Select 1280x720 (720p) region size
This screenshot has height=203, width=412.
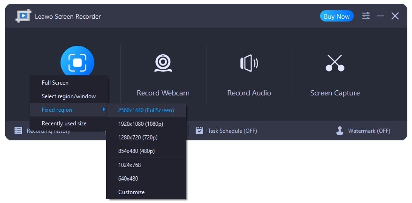point(137,138)
